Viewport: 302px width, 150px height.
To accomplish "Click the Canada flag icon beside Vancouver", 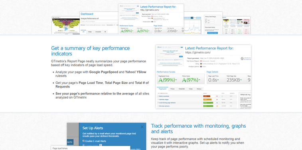I will [x=201, y=61].
